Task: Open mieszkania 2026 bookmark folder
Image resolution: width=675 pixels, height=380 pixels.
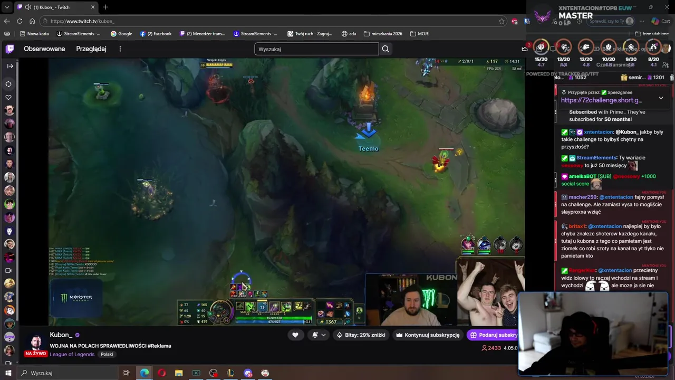Action: 383,34
